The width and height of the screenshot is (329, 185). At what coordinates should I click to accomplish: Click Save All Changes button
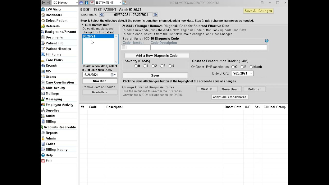point(258,11)
